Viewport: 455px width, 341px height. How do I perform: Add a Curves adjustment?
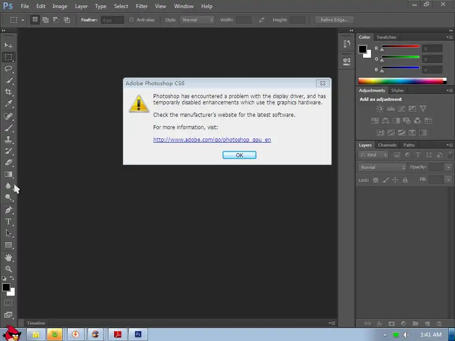[402, 109]
